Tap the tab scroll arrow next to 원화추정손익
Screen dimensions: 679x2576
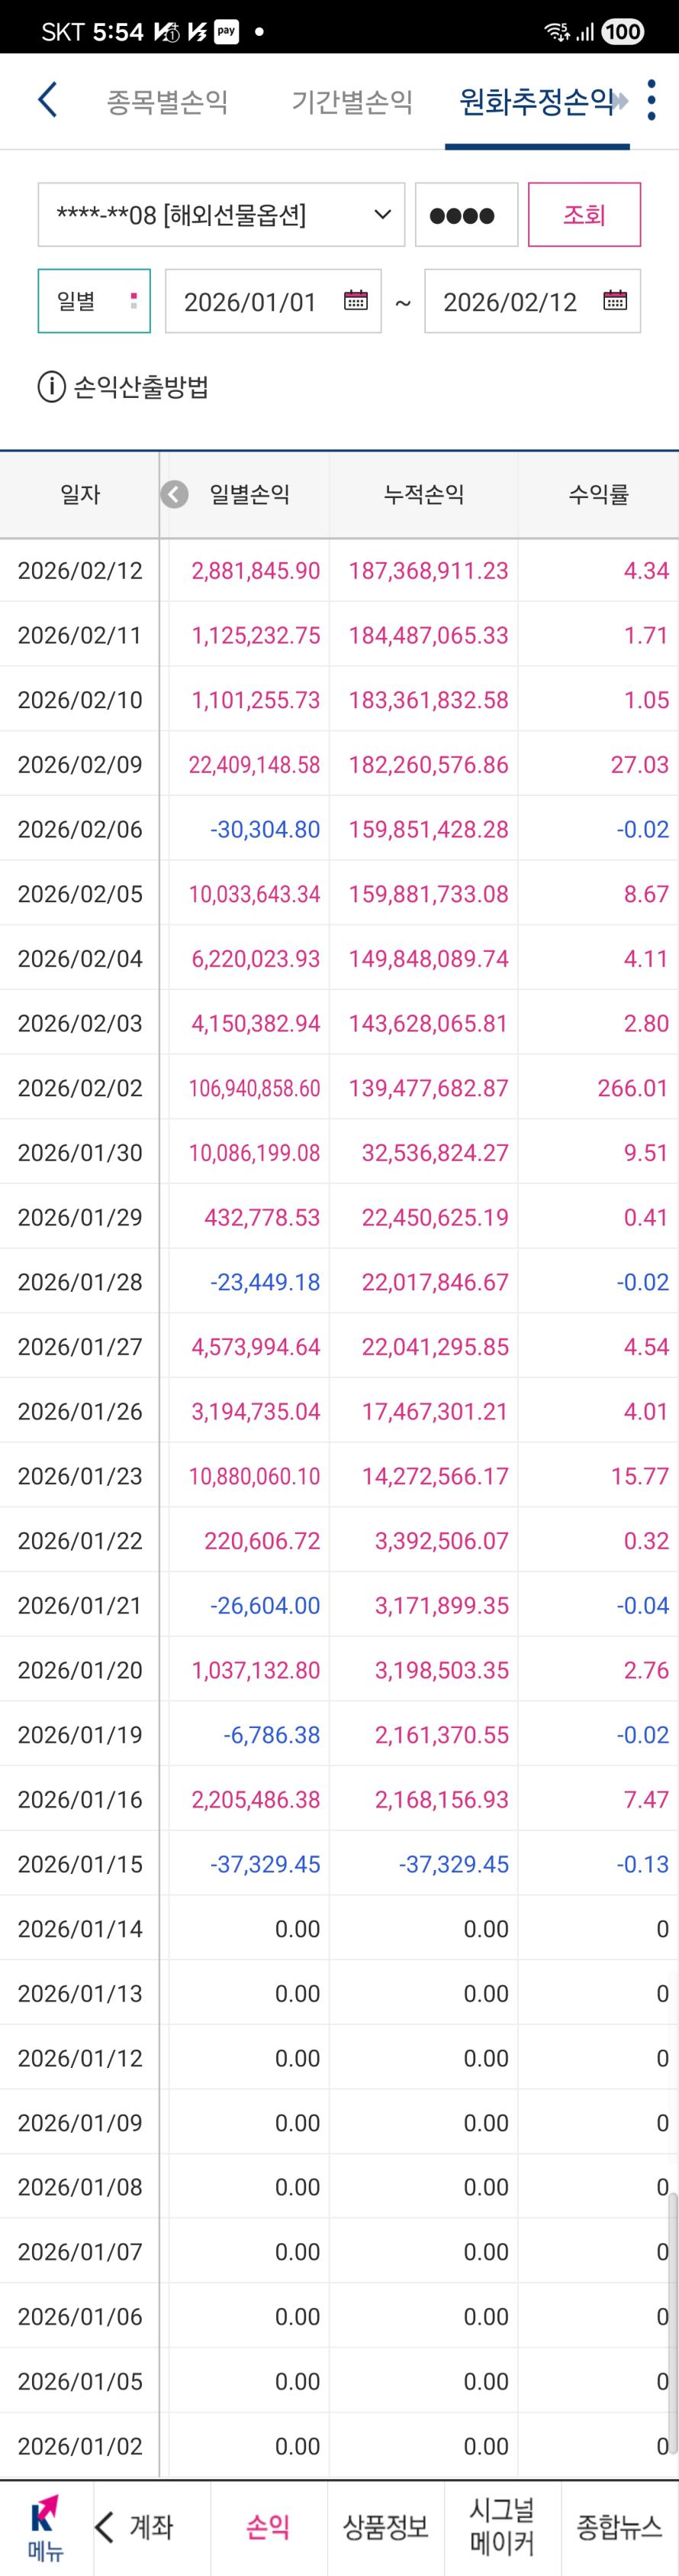click(x=622, y=101)
